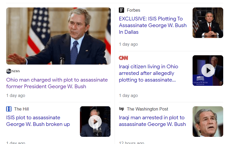The width and height of the screenshot is (232, 144).
Task: Play The Hill story video
Action: tap(95, 121)
